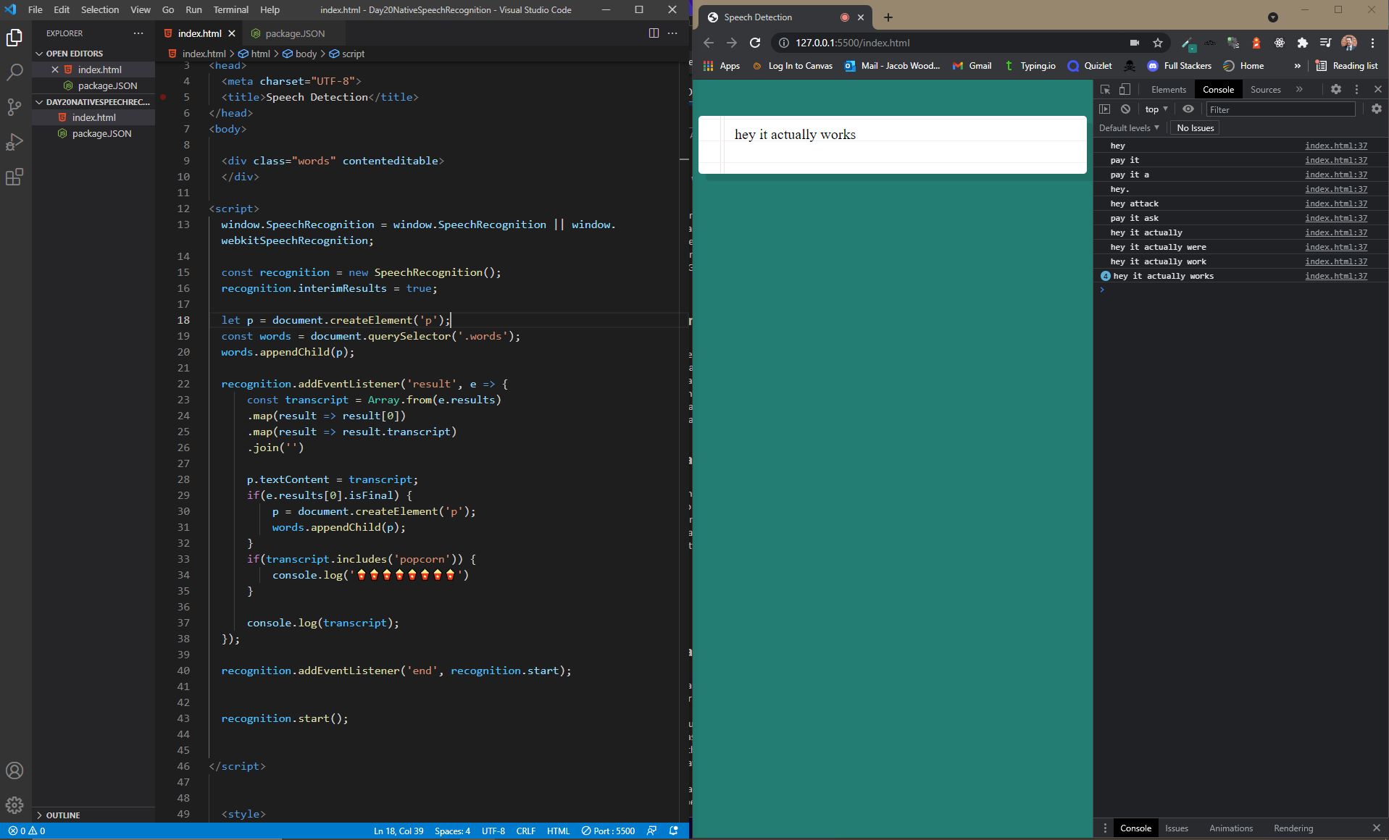
Task: Click the feedback icon in status bar
Action: 652,831
